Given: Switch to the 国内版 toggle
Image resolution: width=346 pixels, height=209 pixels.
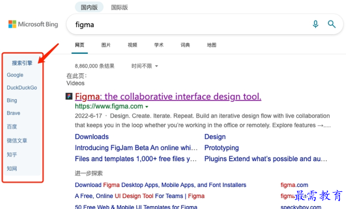Looking at the screenshot, I should coord(89,7).
